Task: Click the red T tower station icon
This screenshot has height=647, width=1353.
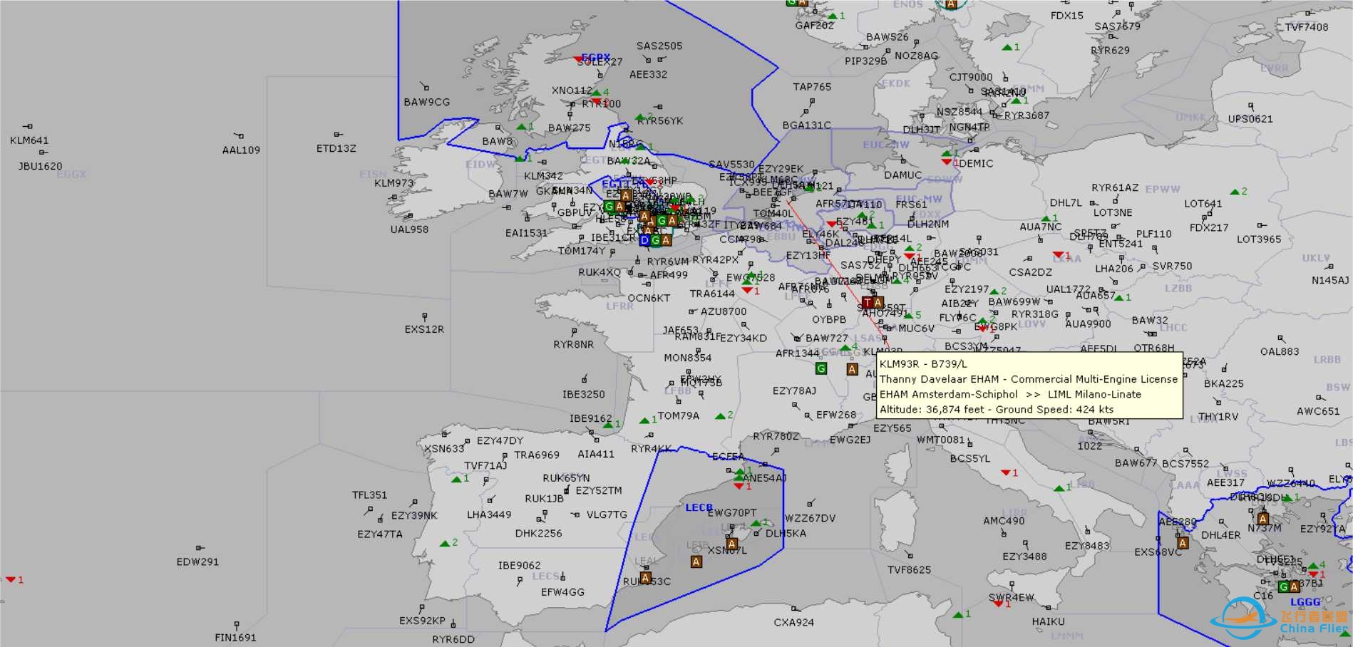Action: (868, 302)
